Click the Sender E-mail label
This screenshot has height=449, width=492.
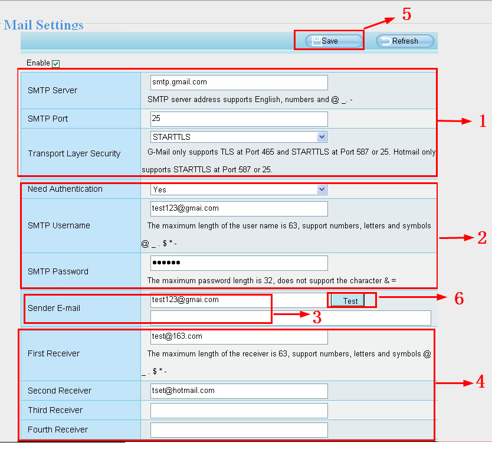54,308
